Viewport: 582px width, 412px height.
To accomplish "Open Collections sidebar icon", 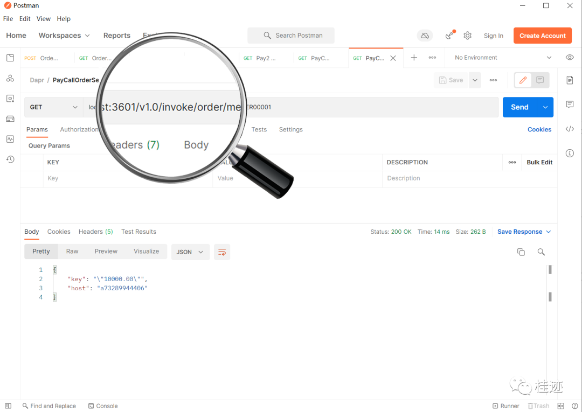I will [10, 58].
